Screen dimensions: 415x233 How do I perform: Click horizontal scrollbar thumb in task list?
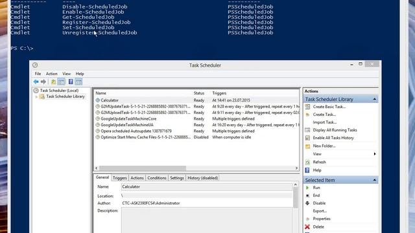(143, 168)
